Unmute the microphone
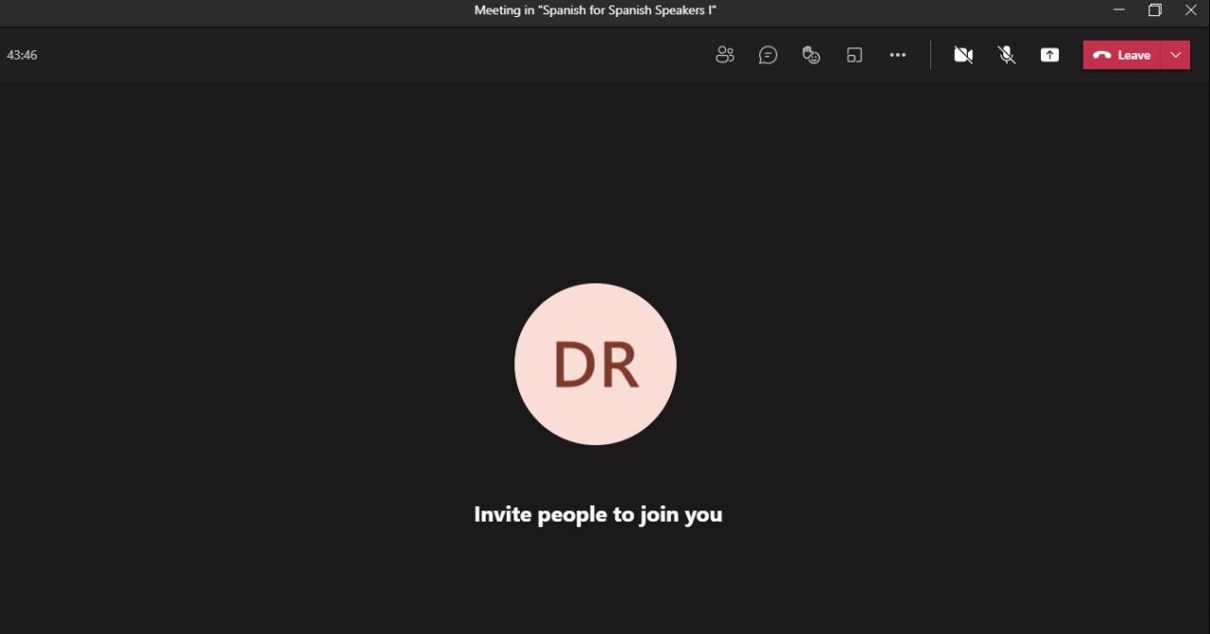1210x634 pixels. click(x=1007, y=55)
